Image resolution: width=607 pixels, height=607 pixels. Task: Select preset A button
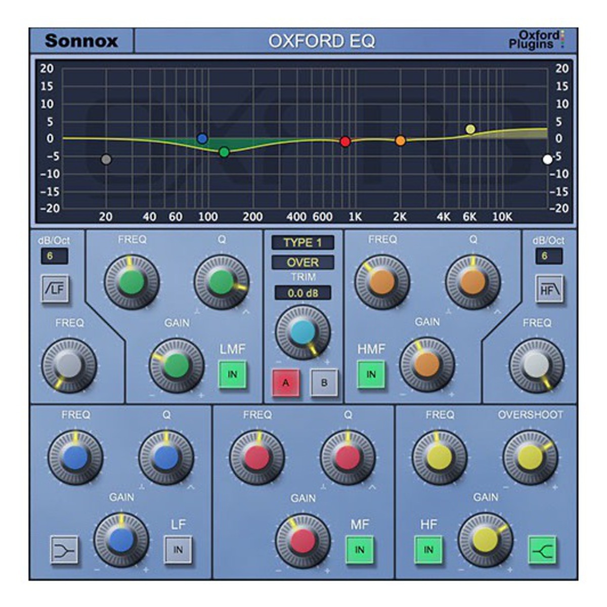(286, 383)
